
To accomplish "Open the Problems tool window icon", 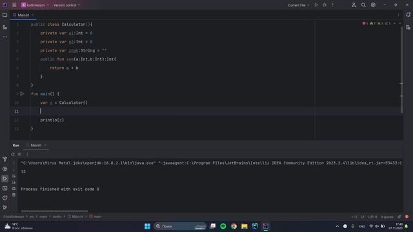I will click(x=5, y=198).
